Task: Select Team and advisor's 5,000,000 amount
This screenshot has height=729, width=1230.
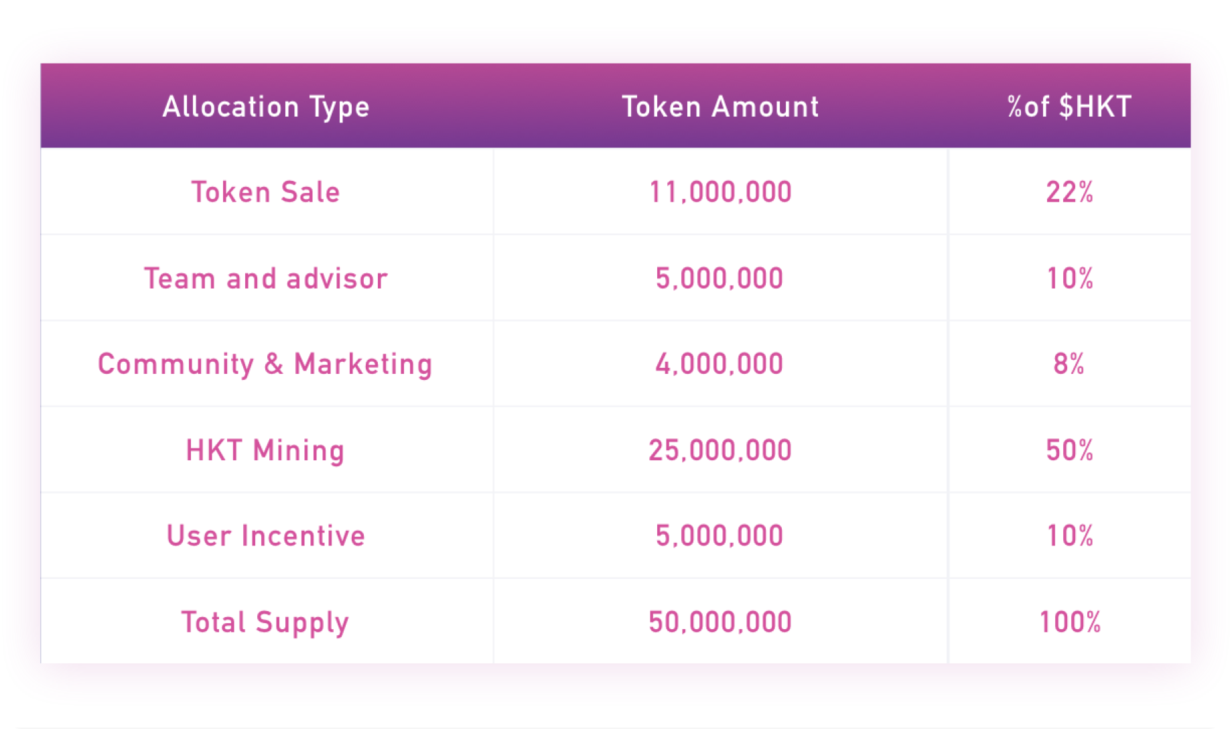Action: click(720, 279)
